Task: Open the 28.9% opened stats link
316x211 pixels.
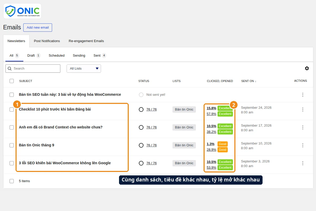Action: (211, 150)
